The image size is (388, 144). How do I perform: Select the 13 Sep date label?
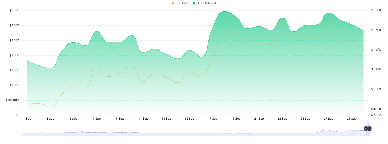166,119
